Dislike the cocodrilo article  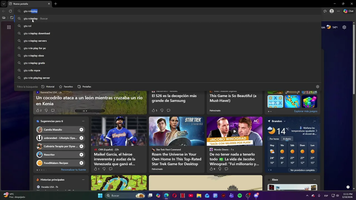pyautogui.click(x=46, y=110)
